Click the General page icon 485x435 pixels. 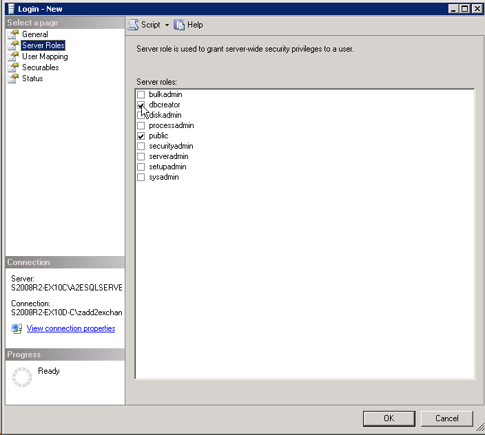tap(13, 34)
